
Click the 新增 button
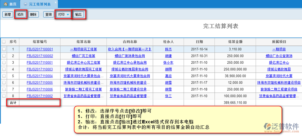pyautogui.click(x=7, y=14)
